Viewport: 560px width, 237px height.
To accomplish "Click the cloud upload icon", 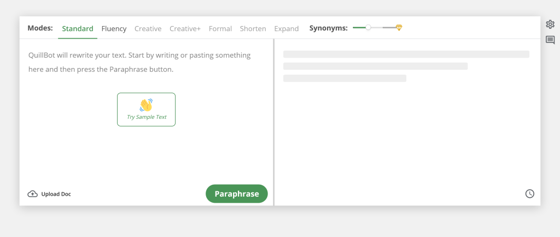I will 32,194.
